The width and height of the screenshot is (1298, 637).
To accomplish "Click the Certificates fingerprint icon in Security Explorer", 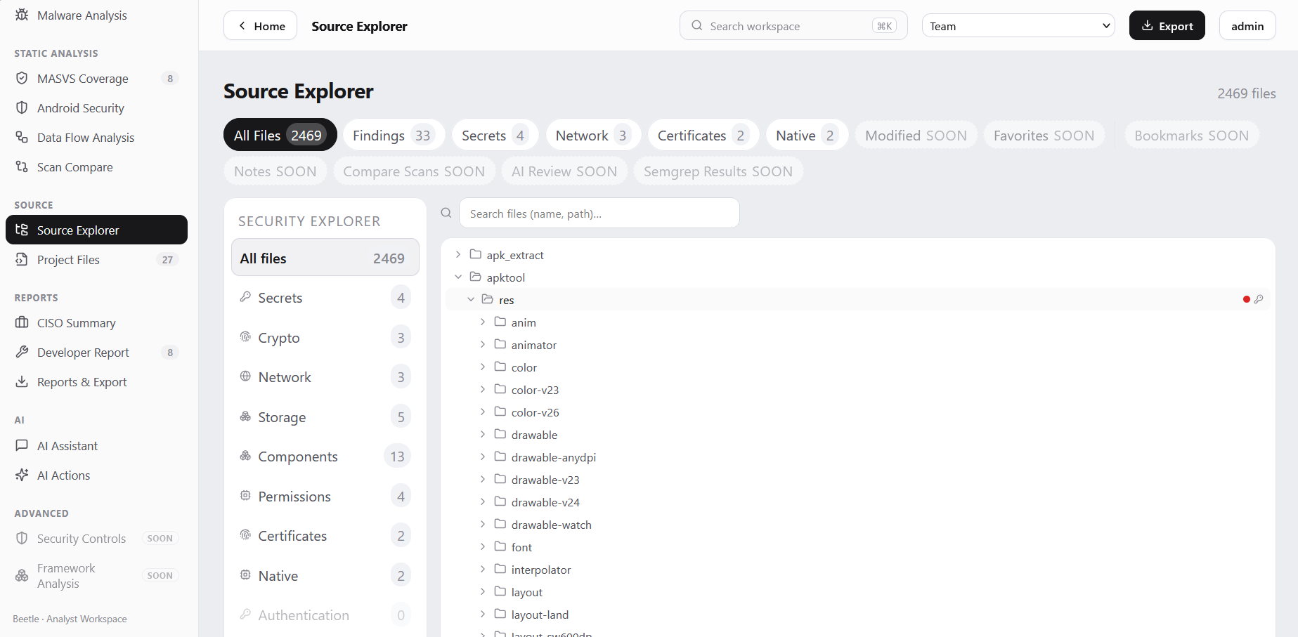I will point(245,535).
